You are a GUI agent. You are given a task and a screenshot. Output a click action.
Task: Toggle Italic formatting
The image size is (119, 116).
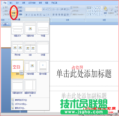click(x=29, y=15)
